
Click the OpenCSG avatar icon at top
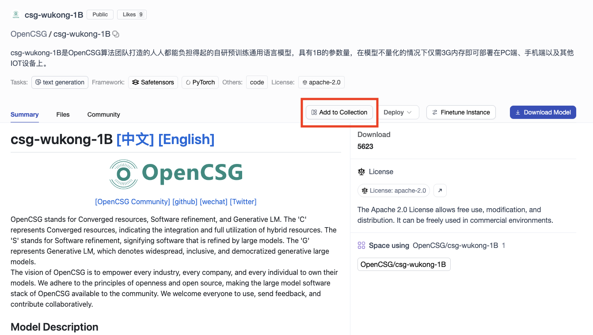[16, 15]
